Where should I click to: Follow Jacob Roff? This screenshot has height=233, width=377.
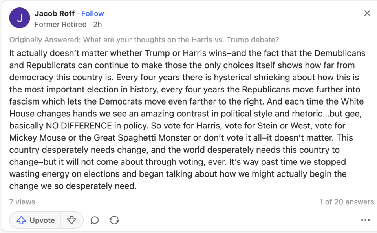(x=93, y=13)
